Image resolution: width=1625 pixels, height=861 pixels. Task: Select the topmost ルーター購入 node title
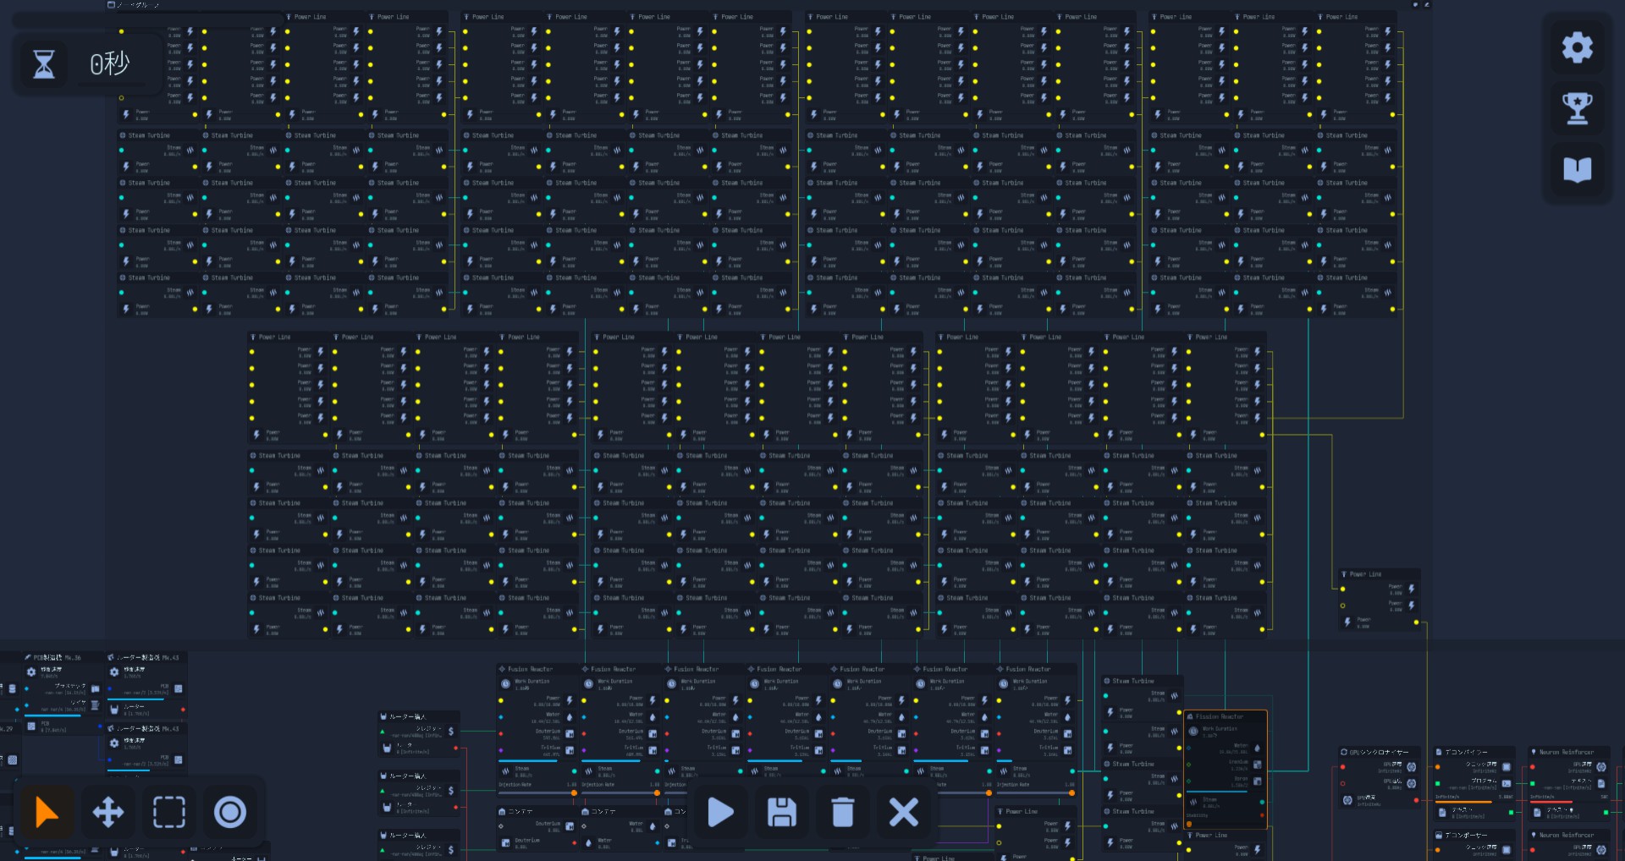407,716
